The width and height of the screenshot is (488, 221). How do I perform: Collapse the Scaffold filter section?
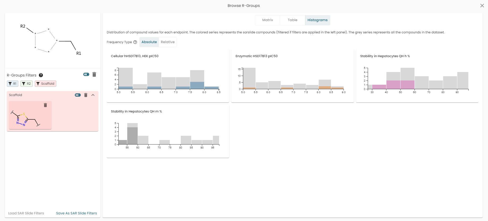[93, 95]
